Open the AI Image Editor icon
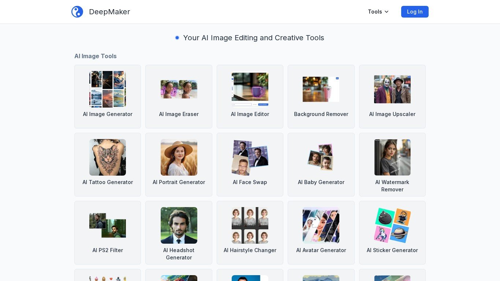Image resolution: width=500 pixels, height=281 pixels. (x=250, y=89)
